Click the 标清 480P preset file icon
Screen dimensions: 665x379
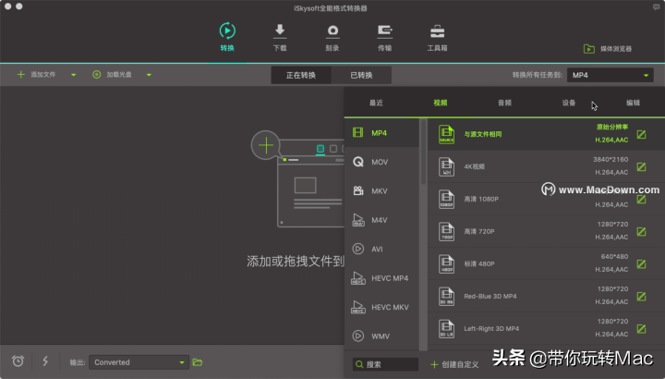[x=446, y=263]
